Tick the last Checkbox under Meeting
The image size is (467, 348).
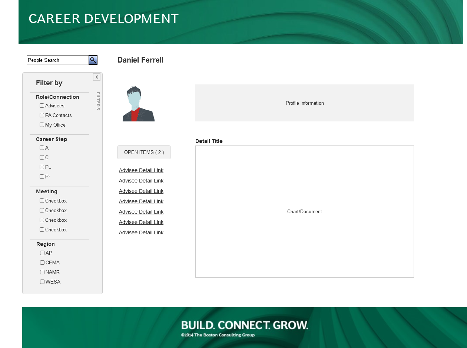[42, 230]
